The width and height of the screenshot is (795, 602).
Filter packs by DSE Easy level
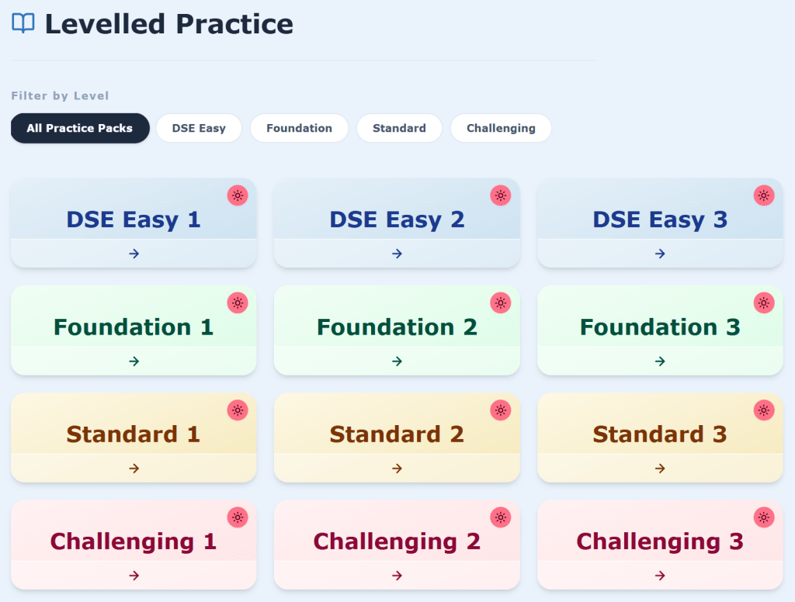[x=199, y=128]
